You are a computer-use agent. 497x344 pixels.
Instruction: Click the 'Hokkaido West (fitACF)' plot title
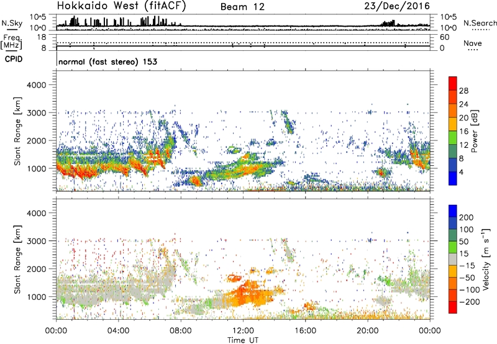click(121, 6)
